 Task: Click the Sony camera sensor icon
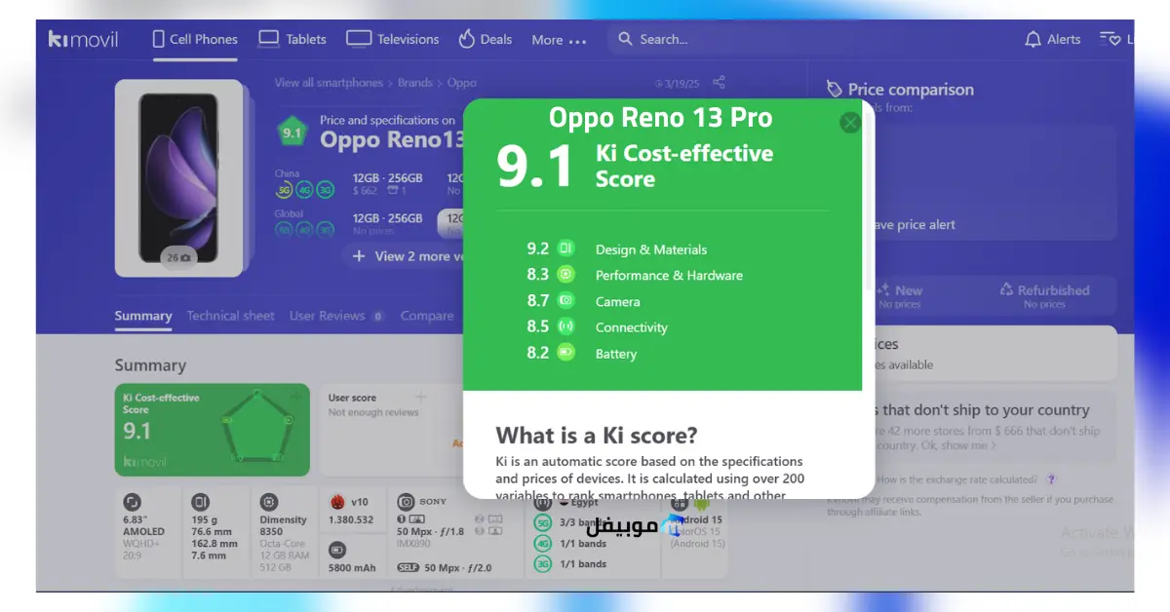(x=406, y=502)
